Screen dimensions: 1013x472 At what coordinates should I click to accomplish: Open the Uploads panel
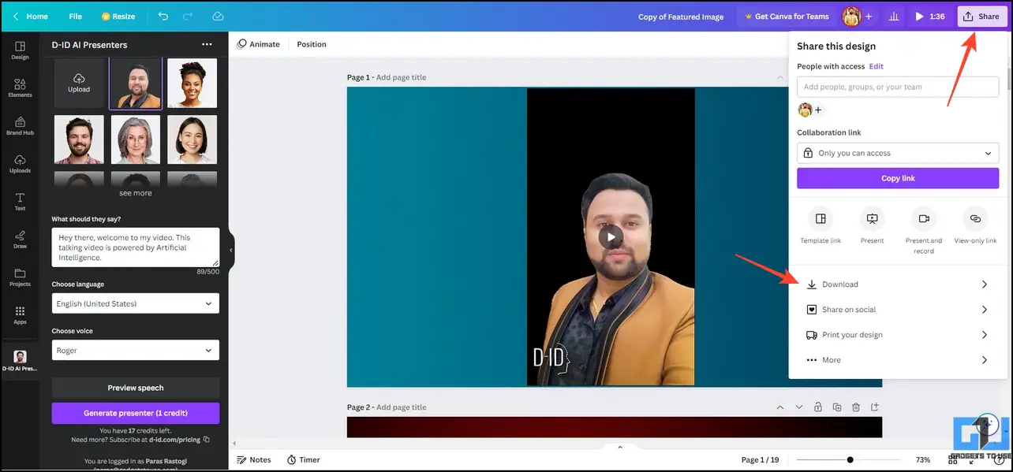point(20,164)
